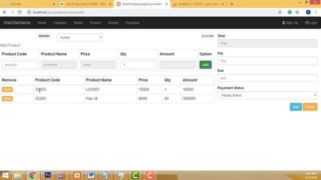Open the Windows Start button
The height and width of the screenshot is (180, 321).
(6, 175)
